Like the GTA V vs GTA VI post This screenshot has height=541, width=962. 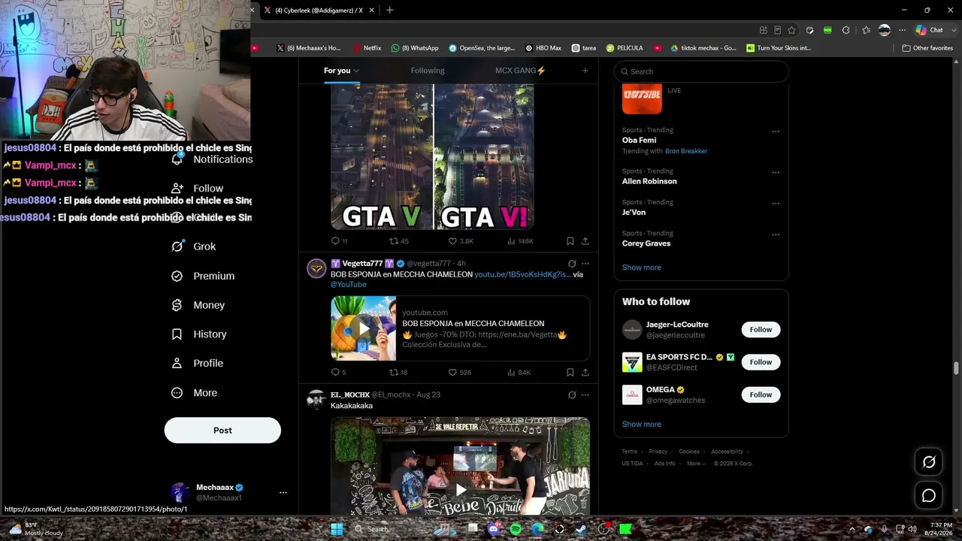tap(461, 241)
